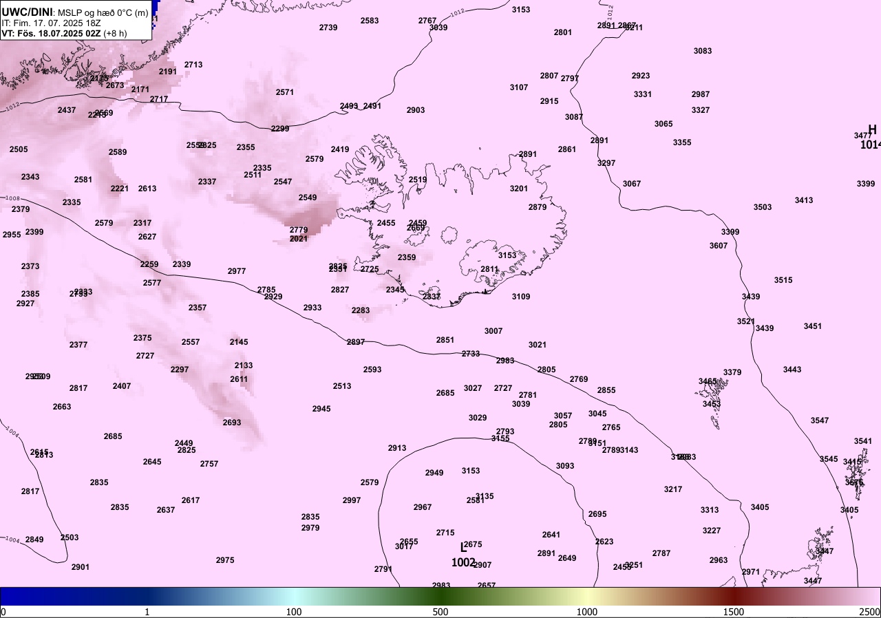Click the value '2221'
Viewport: 881px width, 618px height.
120,189
